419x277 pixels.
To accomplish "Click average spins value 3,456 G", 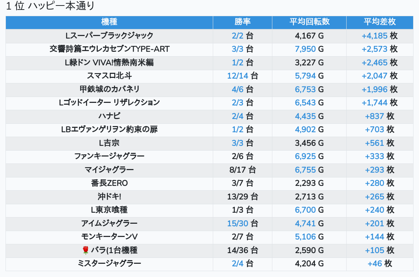I will point(309,143).
